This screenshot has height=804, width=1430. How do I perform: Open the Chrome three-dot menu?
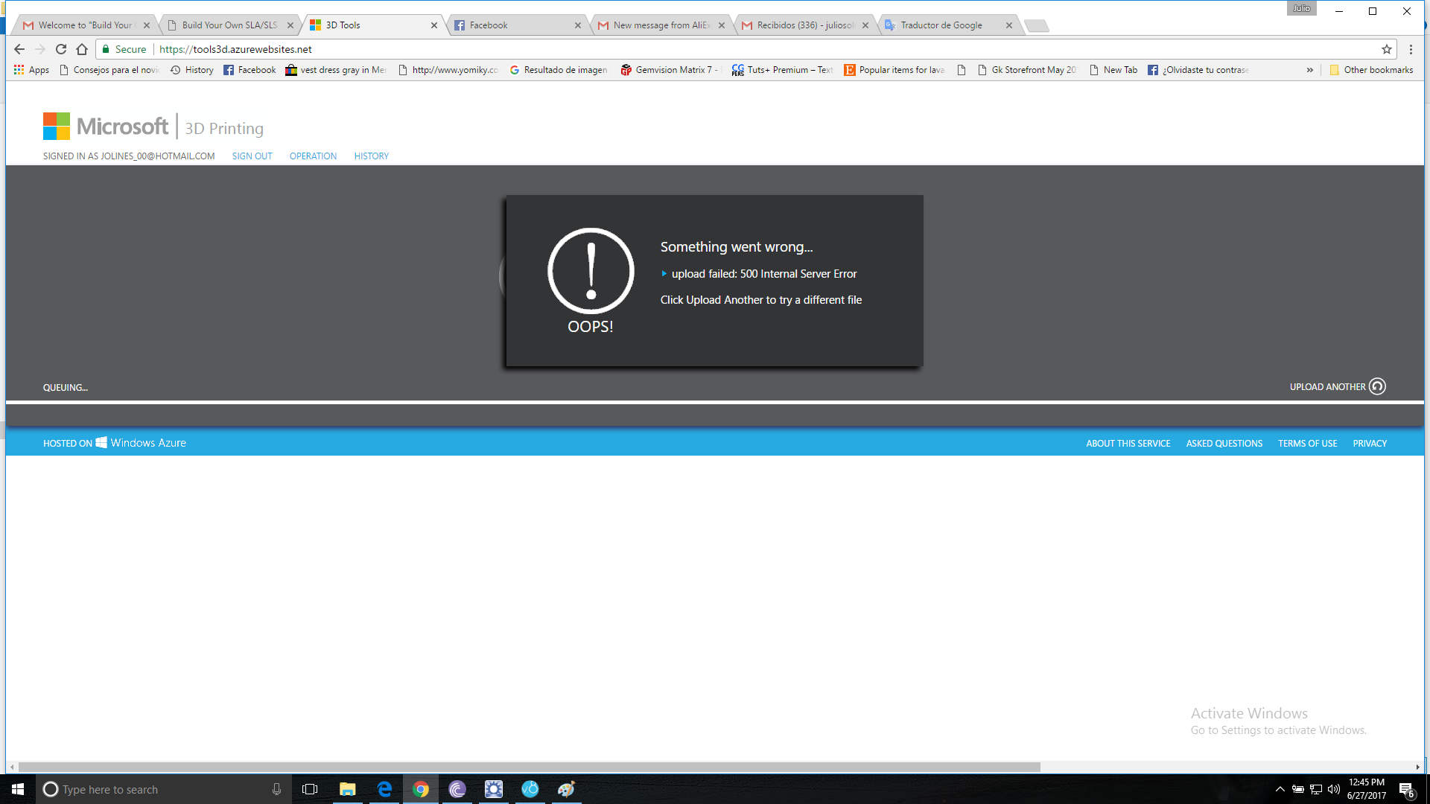tap(1411, 49)
